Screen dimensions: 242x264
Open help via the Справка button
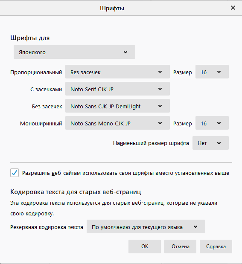coord(216,247)
